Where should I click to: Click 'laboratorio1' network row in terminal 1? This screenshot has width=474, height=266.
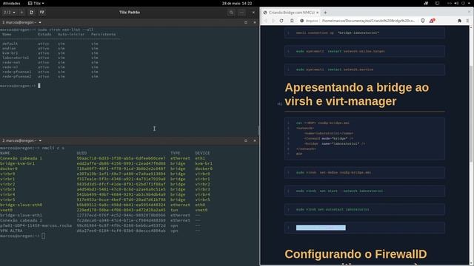[50, 58]
